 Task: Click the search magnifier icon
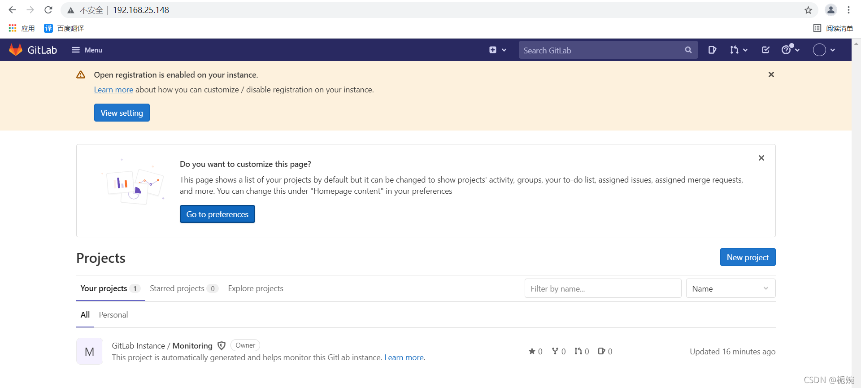click(x=688, y=50)
